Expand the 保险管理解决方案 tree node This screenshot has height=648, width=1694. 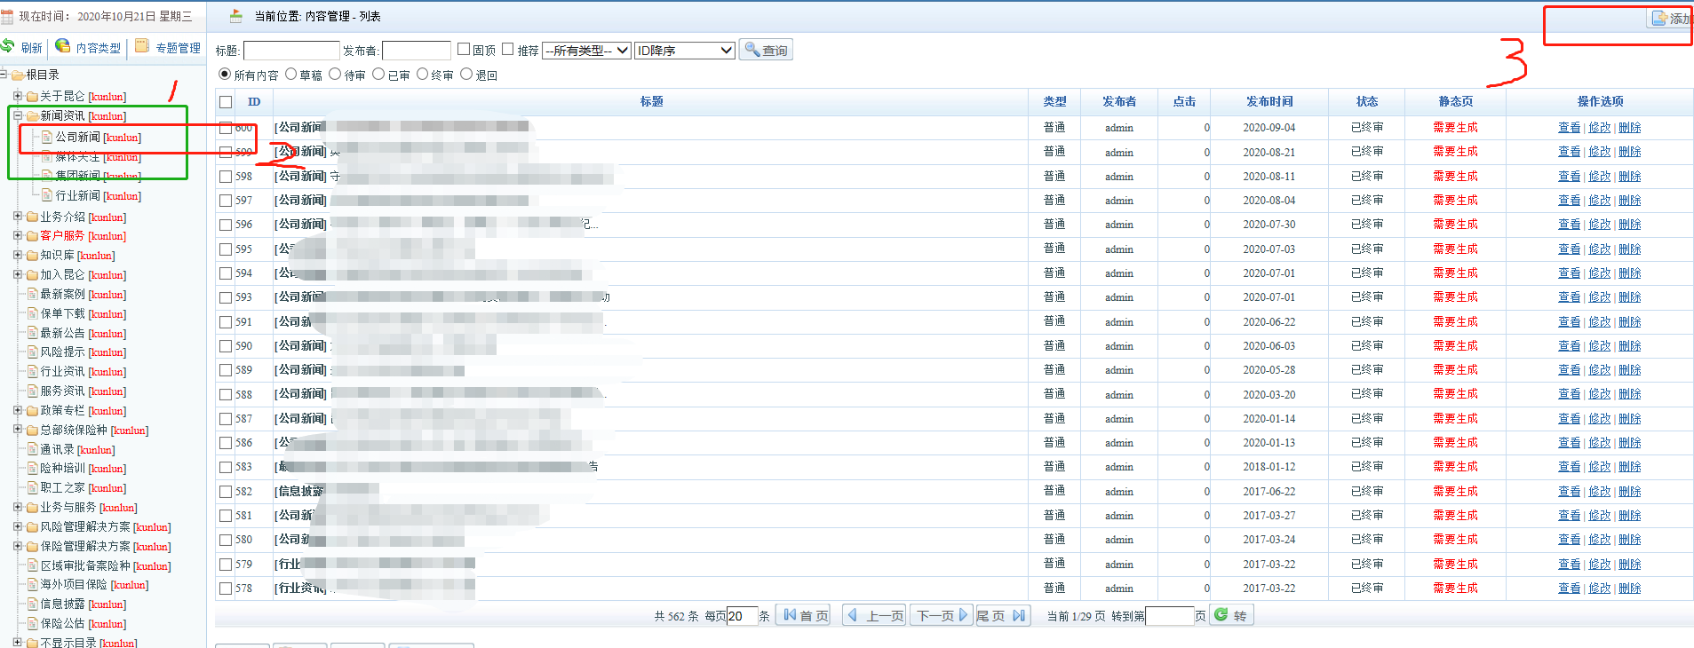[x=17, y=547]
